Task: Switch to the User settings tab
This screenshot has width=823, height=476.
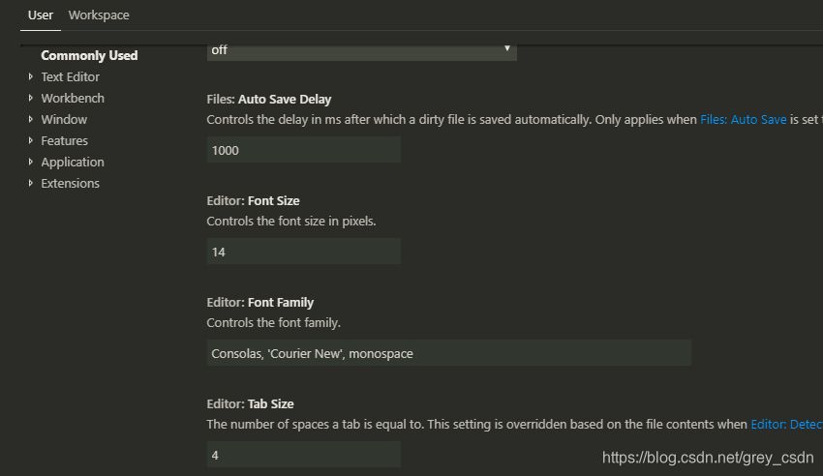Action: pyautogui.click(x=41, y=15)
